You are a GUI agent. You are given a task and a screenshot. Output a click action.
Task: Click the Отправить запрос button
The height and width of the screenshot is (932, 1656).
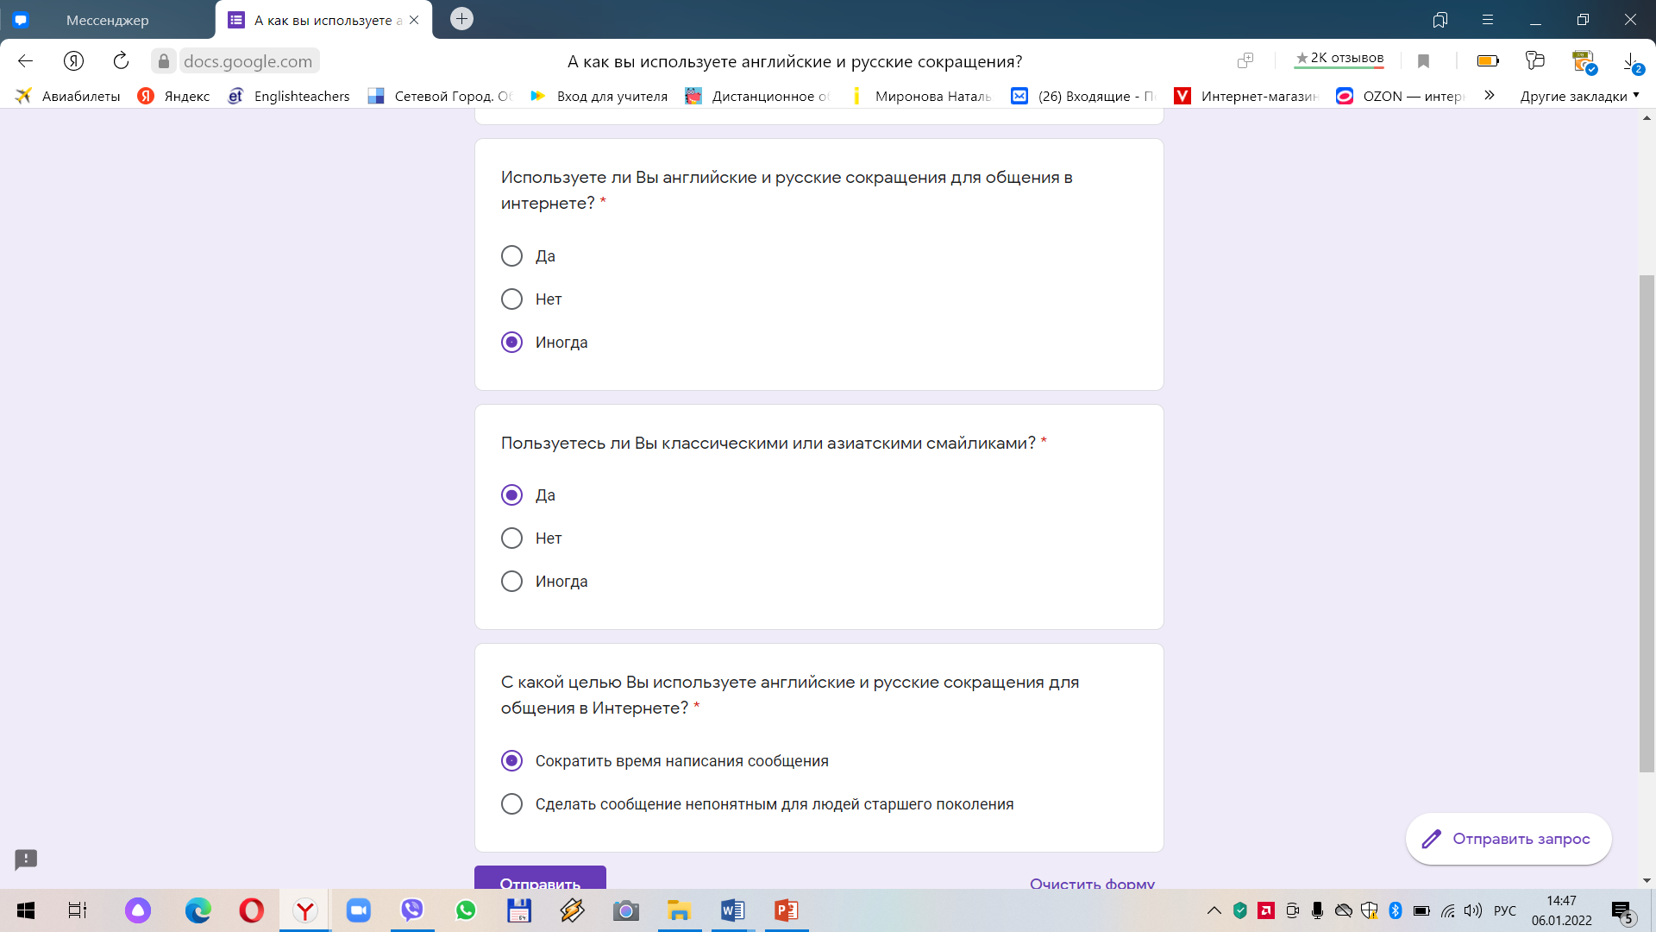(x=1509, y=839)
